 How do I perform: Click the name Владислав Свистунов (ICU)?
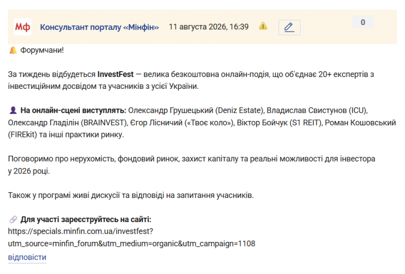click(x=317, y=110)
